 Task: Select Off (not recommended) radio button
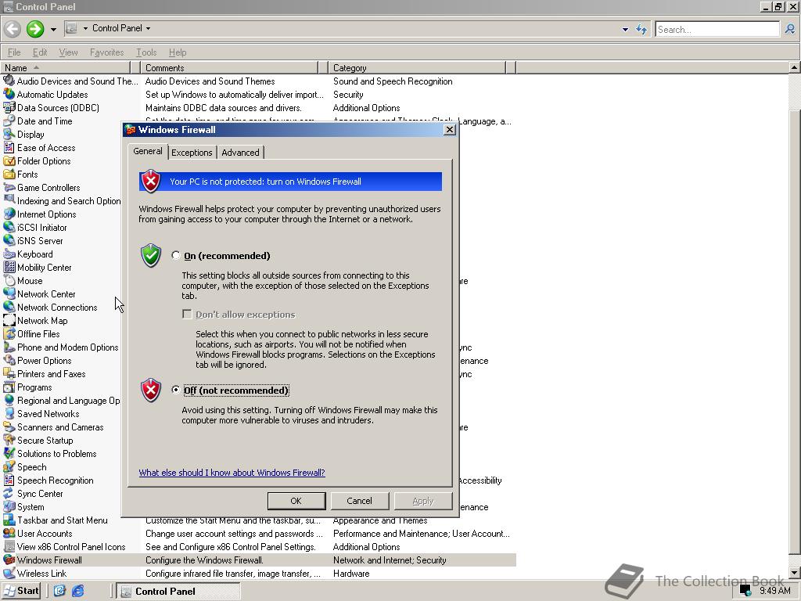pyautogui.click(x=176, y=390)
